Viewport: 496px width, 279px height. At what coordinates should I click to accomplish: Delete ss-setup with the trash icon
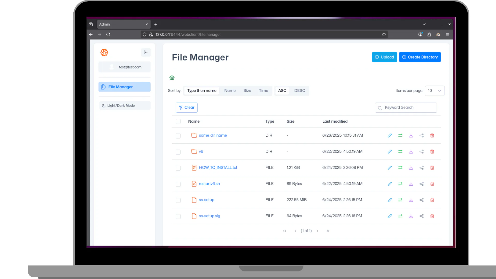[432, 200]
